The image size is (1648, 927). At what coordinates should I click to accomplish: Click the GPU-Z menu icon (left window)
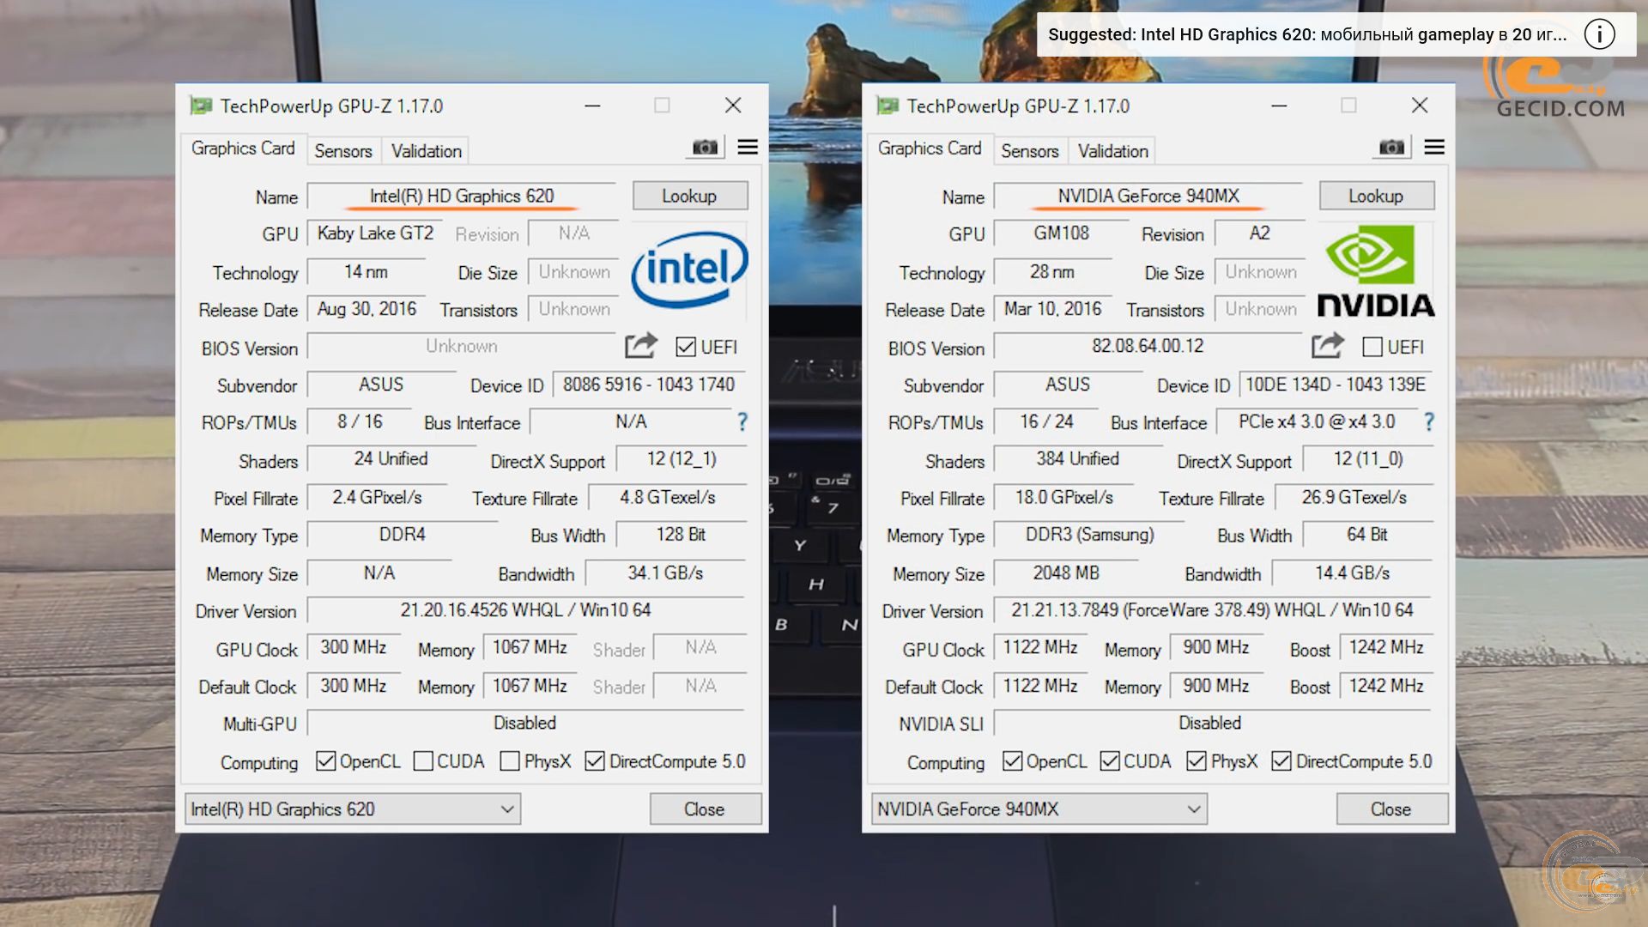coord(747,147)
